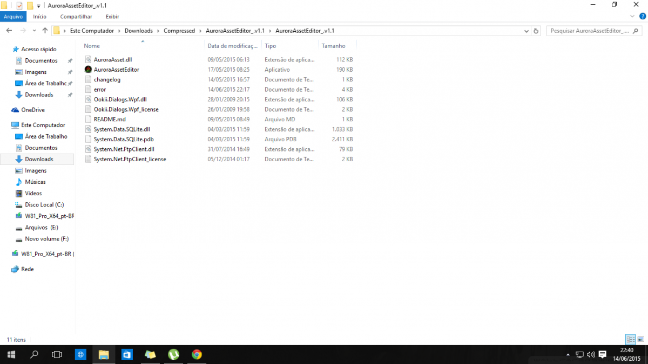Open the AuroraAssetEditor application file

(112, 70)
